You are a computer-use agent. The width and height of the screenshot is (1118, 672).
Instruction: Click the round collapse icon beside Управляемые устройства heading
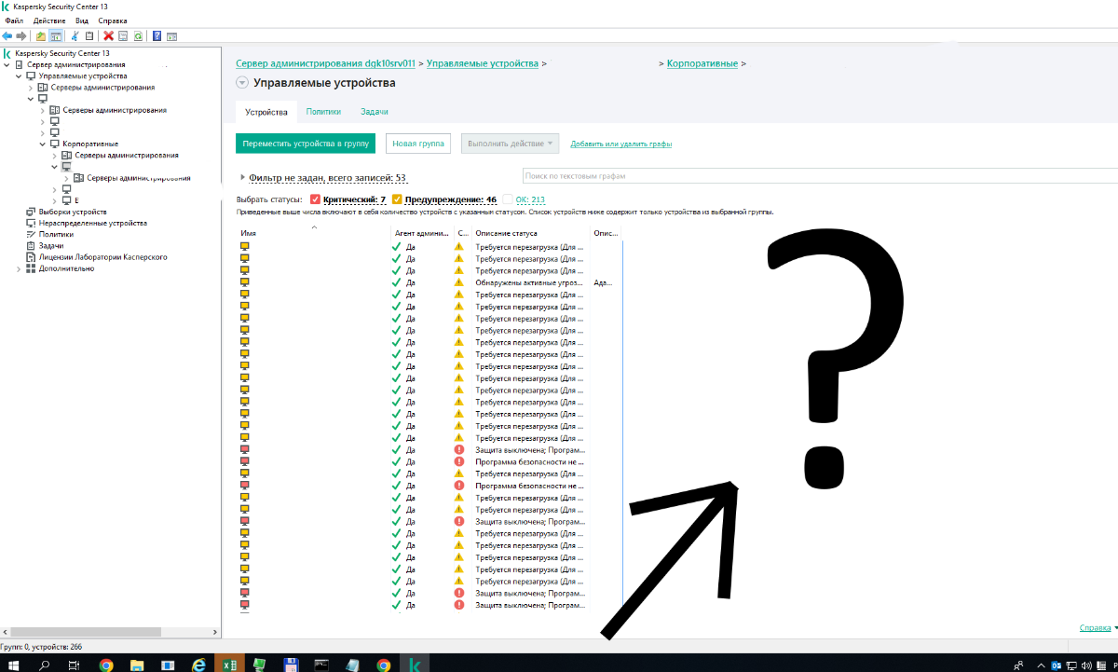242,83
